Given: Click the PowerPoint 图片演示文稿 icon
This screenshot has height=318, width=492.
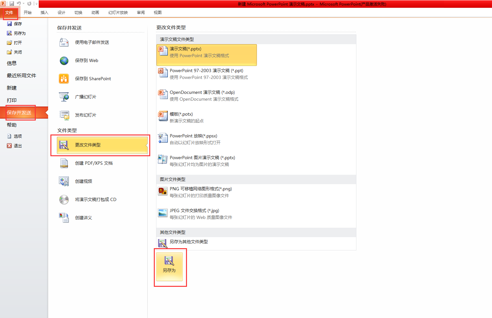Looking at the screenshot, I should pyautogui.click(x=163, y=159).
